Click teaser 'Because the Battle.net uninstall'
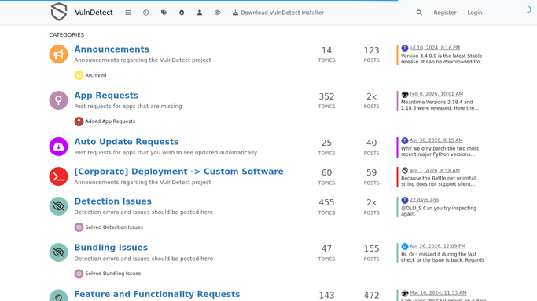Viewport: 537px width, 301px height. click(439, 178)
